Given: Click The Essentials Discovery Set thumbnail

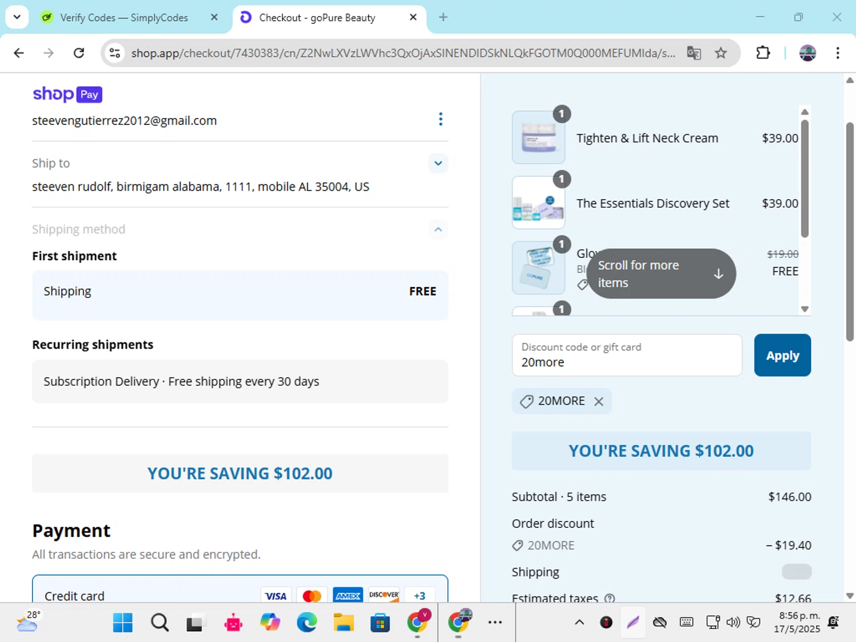Looking at the screenshot, I should coord(538,203).
